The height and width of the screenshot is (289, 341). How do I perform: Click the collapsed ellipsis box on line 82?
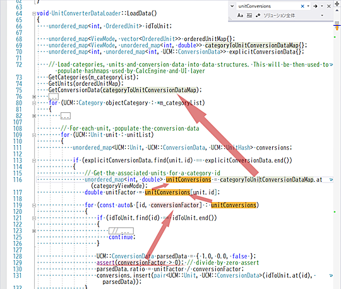(66, 116)
